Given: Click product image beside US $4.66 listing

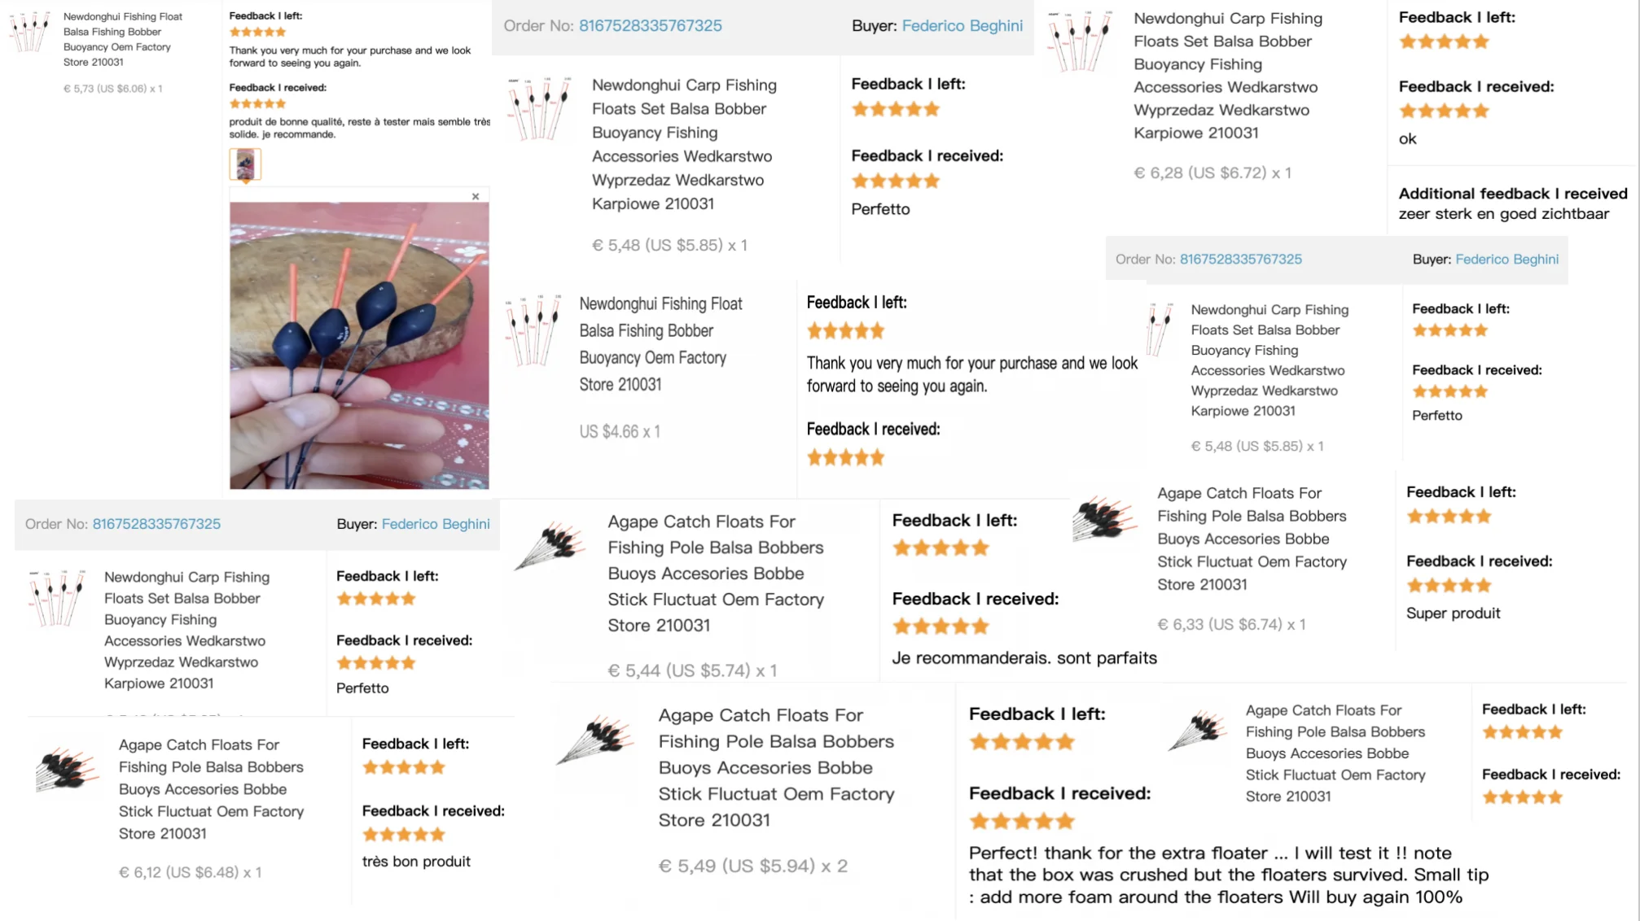Looking at the screenshot, I should click(533, 330).
